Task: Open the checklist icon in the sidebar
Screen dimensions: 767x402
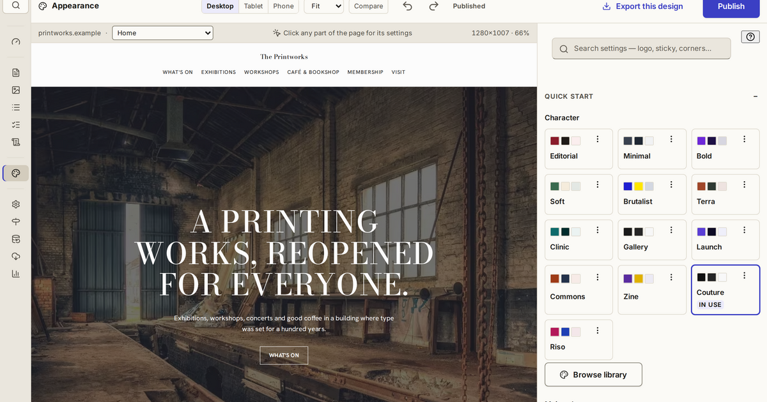Action: point(16,124)
